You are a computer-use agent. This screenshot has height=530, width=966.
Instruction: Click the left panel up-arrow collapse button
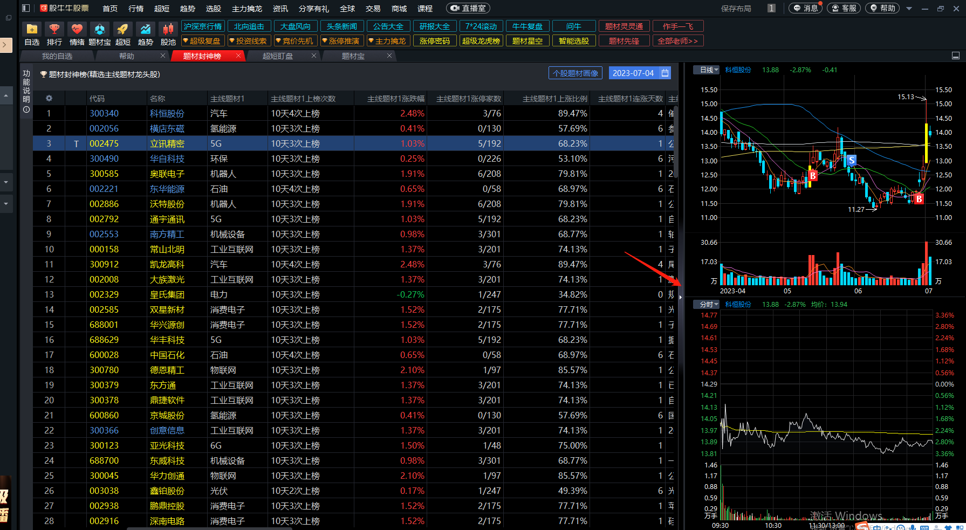6,95
